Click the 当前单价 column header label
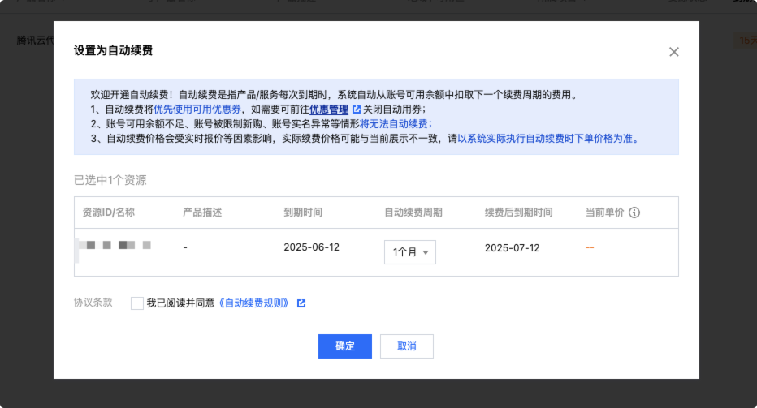This screenshot has height=408, width=757. click(x=604, y=213)
